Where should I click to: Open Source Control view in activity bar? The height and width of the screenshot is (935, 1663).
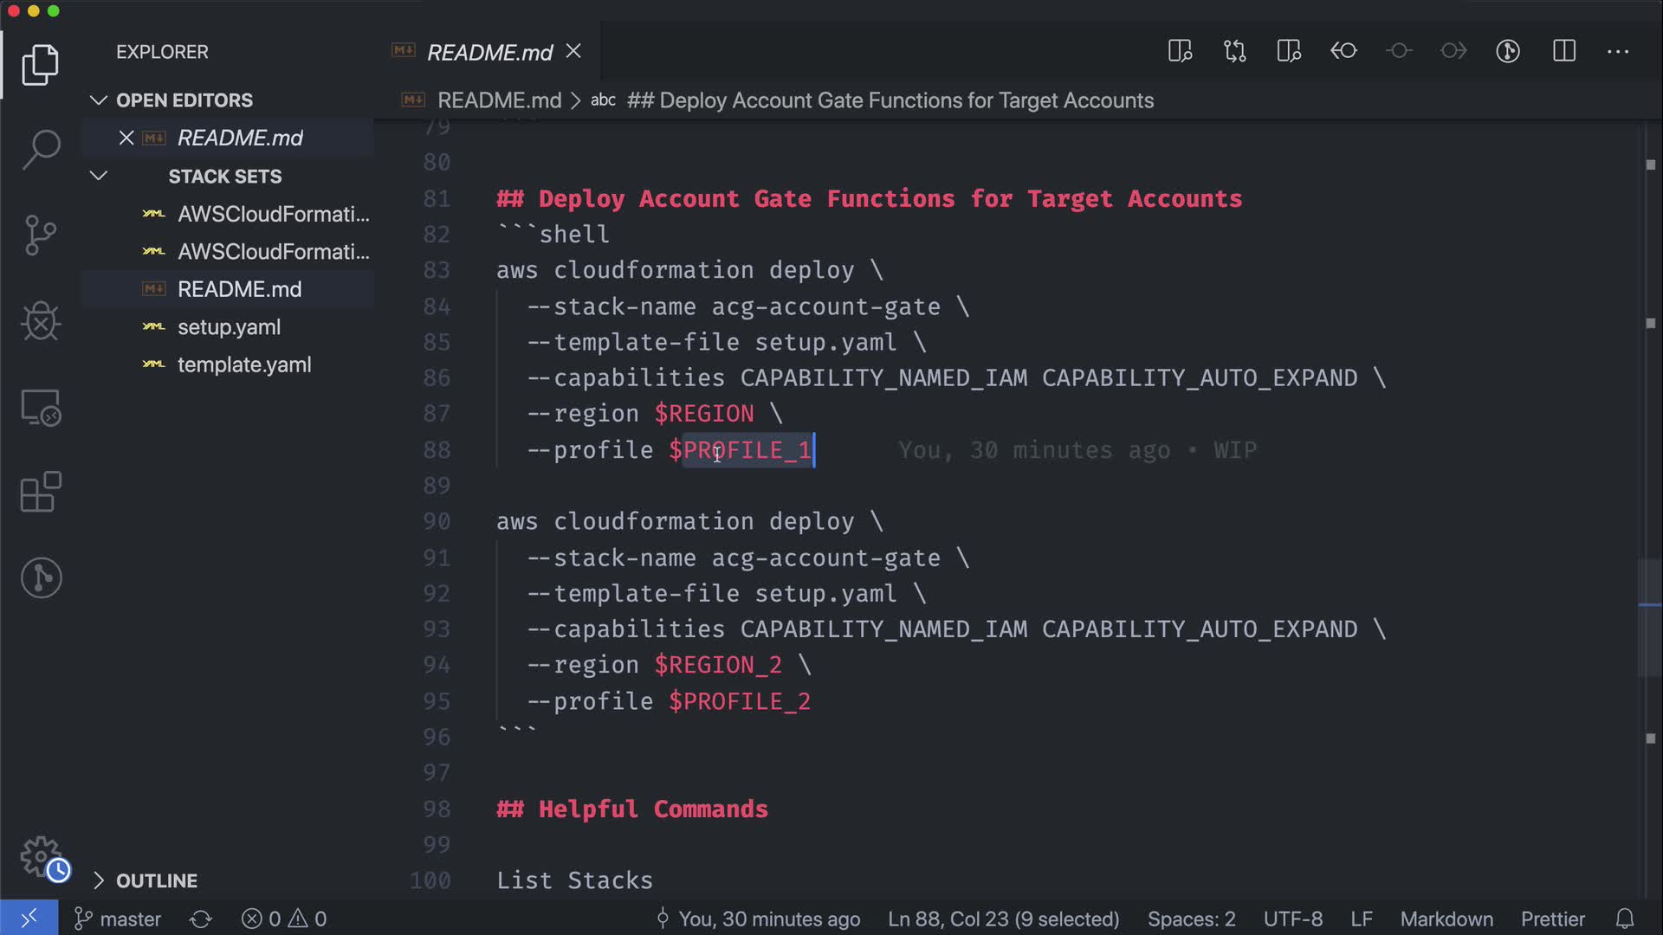click(41, 235)
